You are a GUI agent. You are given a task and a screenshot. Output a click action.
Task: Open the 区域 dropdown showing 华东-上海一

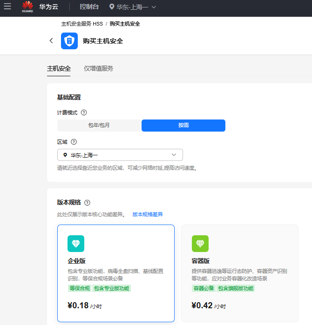[x=120, y=155]
